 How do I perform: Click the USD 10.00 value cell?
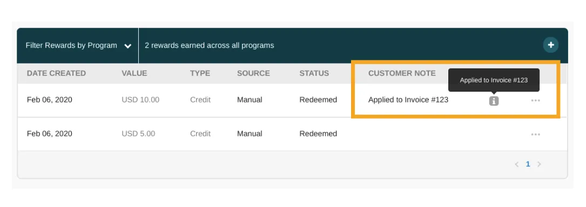140,100
